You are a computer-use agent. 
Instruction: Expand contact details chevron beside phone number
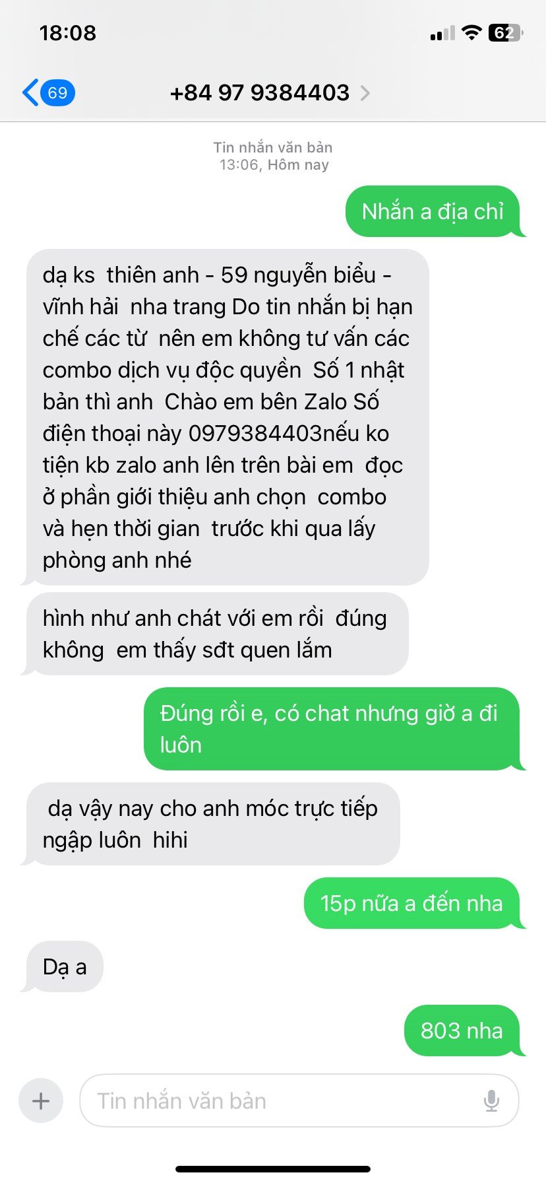365,93
